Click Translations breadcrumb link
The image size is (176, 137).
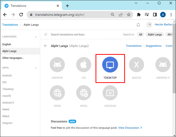point(10,25)
